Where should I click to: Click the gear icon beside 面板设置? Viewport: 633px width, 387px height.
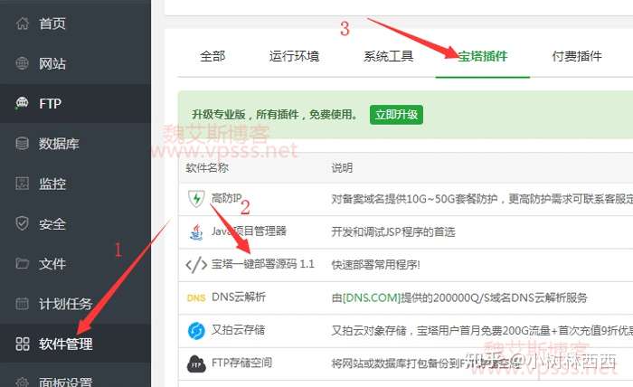coord(23,382)
